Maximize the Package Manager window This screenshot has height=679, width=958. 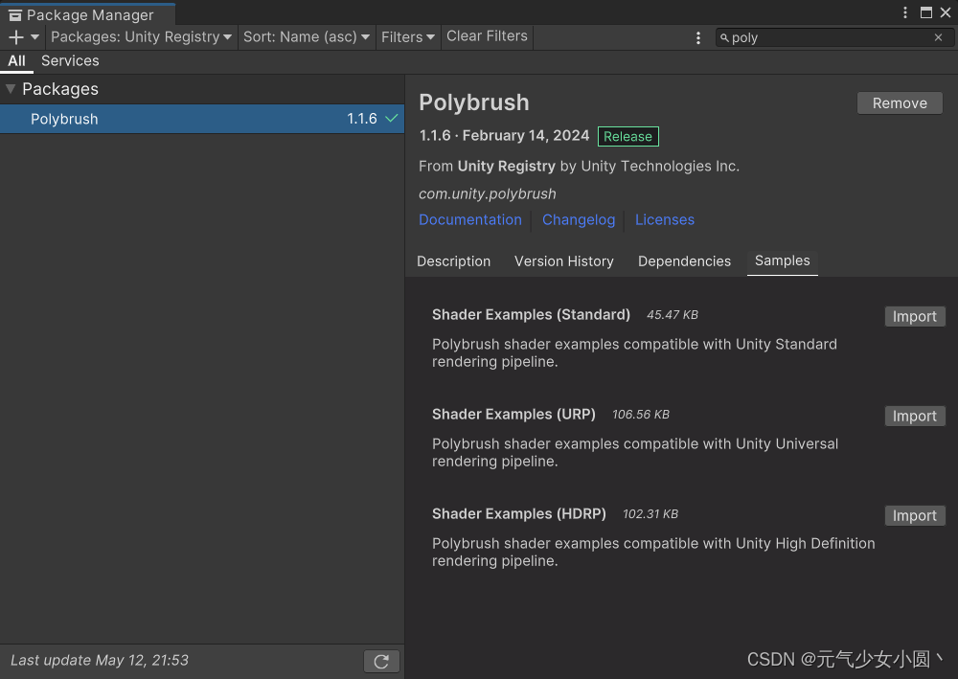pyautogui.click(x=926, y=12)
